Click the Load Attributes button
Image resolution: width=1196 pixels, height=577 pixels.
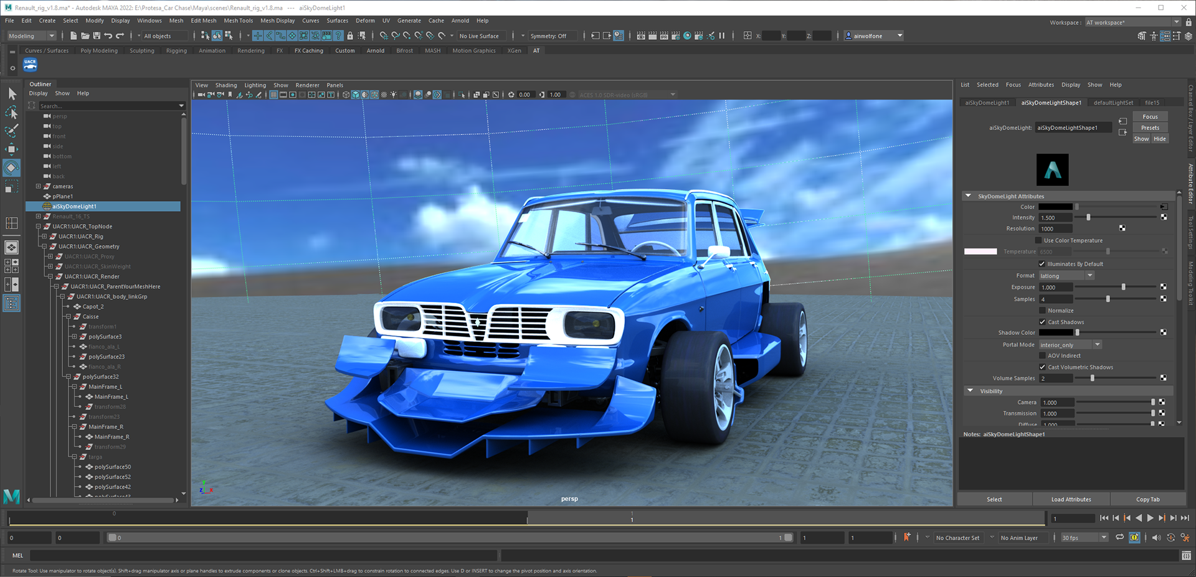[x=1071, y=499]
